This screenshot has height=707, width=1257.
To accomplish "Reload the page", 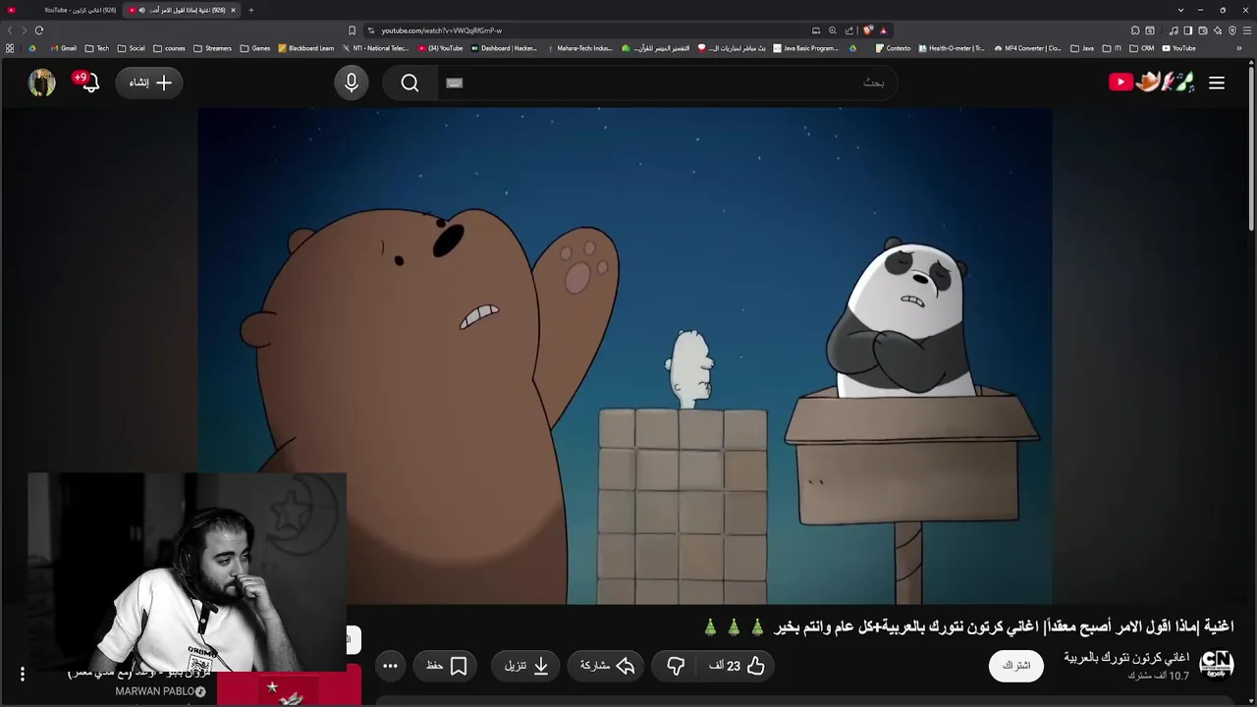I will click(x=39, y=30).
